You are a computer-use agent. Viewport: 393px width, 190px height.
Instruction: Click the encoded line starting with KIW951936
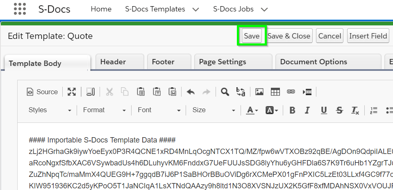tap(211, 186)
